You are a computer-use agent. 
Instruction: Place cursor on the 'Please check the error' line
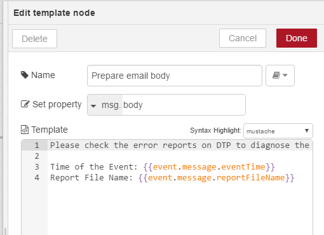(180, 145)
